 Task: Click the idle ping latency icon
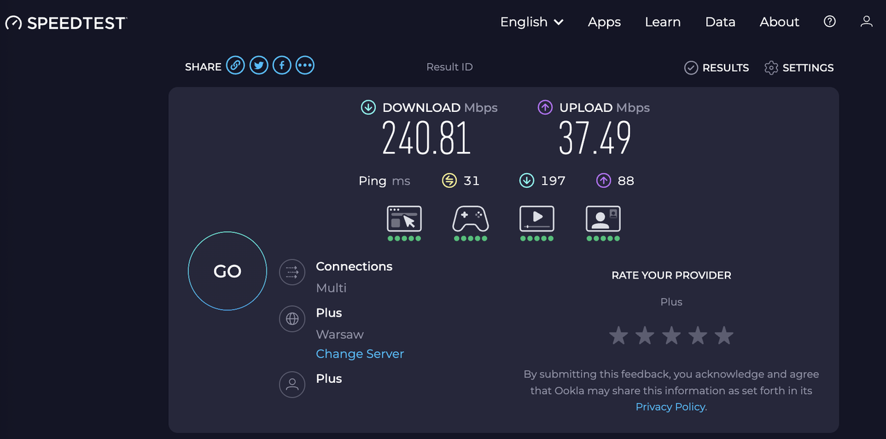point(450,180)
